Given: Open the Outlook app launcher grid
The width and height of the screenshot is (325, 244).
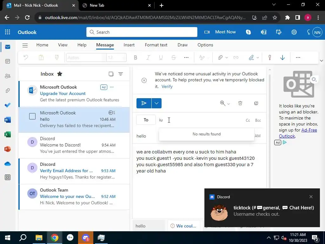Looking at the screenshot, I should click(x=8, y=32).
